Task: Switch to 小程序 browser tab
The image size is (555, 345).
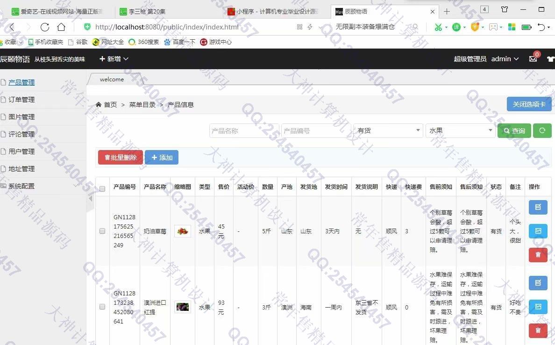Action: point(277,12)
